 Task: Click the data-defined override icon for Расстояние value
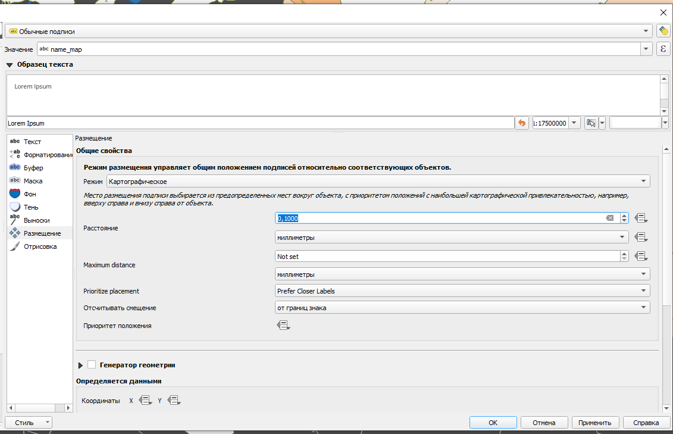[640, 218]
